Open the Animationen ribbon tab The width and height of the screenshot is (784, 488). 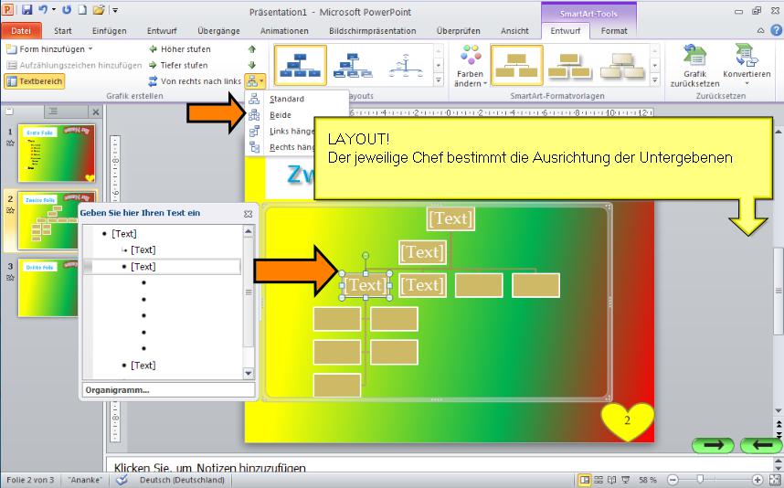[x=284, y=30]
